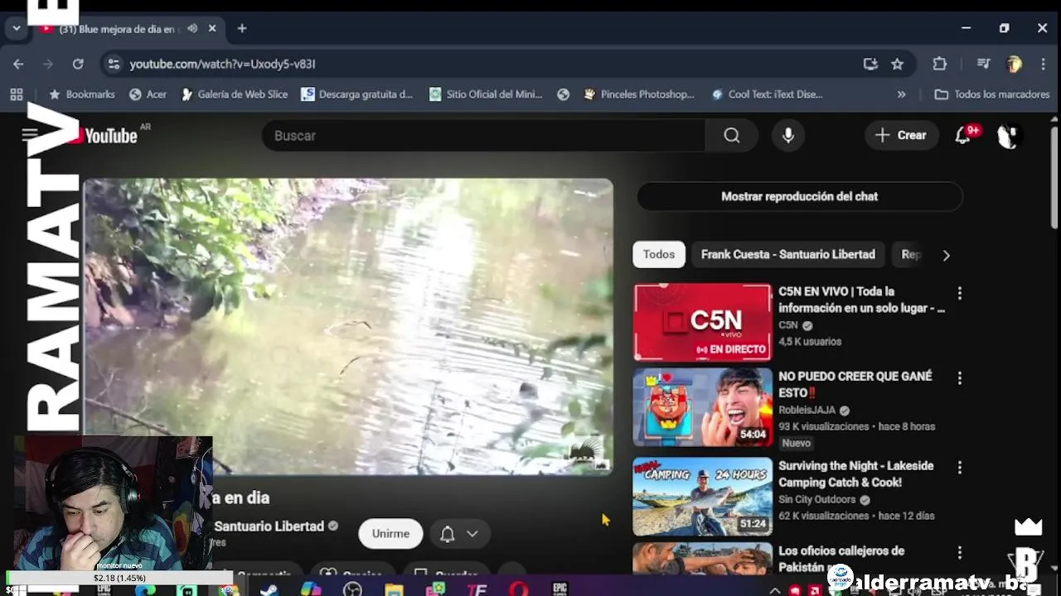Open options for C5N EN VIVO video
This screenshot has height=596, width=1061.
coord(959,293)
